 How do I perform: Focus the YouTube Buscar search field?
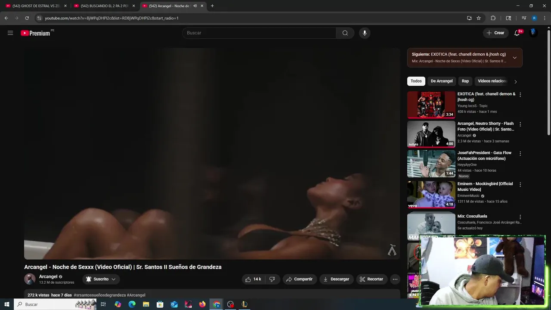click(259, 33)
